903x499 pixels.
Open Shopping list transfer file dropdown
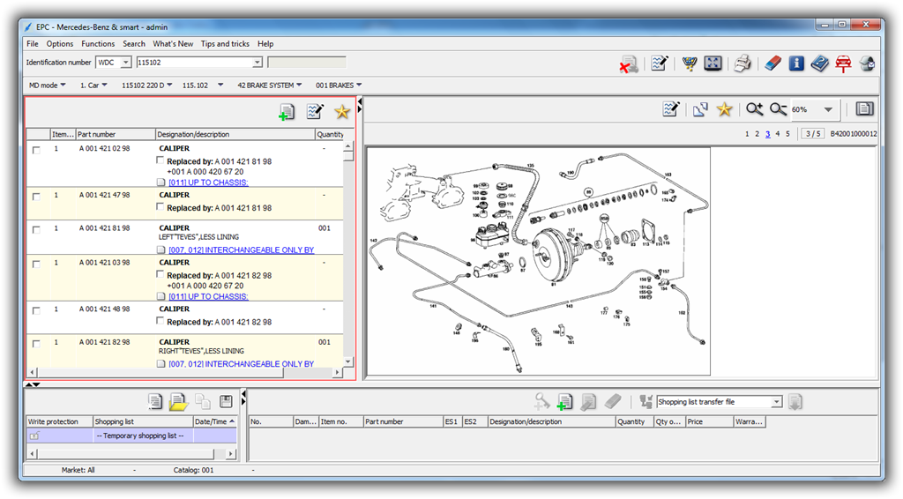777,402
